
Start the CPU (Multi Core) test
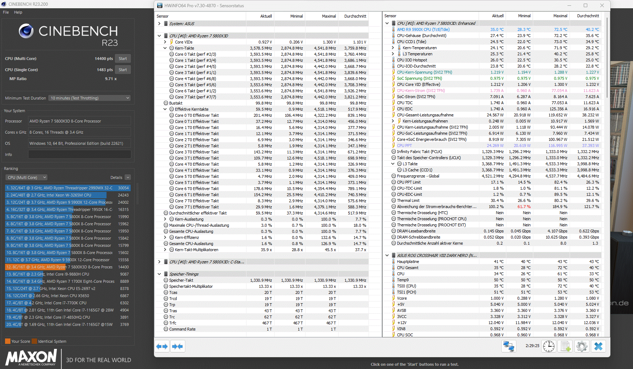(x=123, y=59)
